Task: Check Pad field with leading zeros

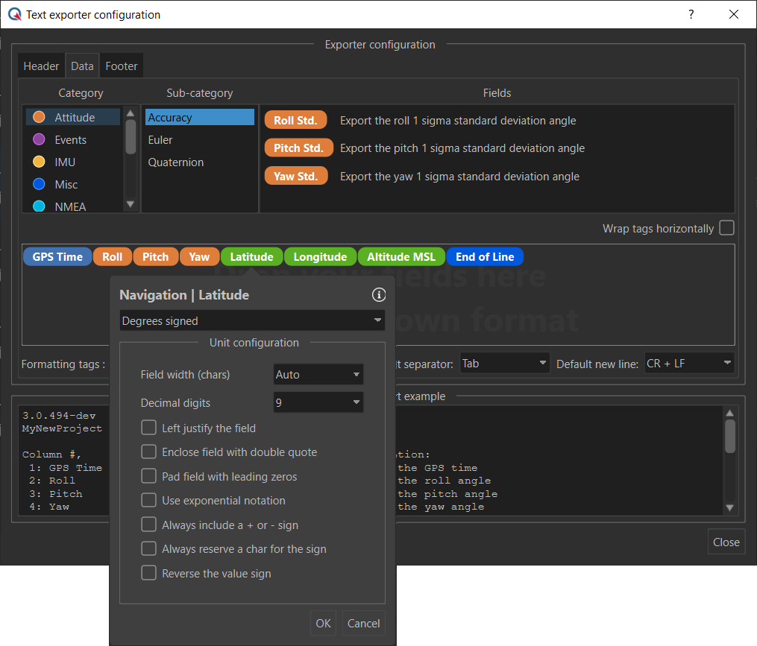Action: click(x=149, y=476)
